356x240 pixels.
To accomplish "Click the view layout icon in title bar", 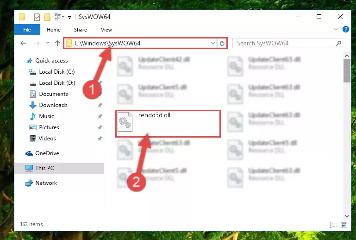I will [x=59, y=17].
